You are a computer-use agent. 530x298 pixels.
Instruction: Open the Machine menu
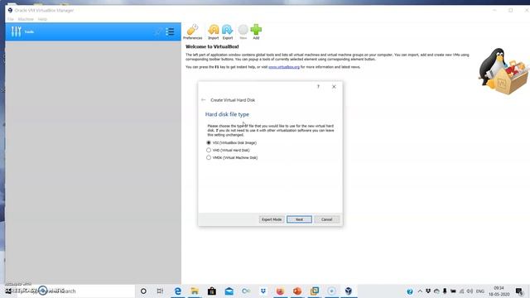click(26, 19)
